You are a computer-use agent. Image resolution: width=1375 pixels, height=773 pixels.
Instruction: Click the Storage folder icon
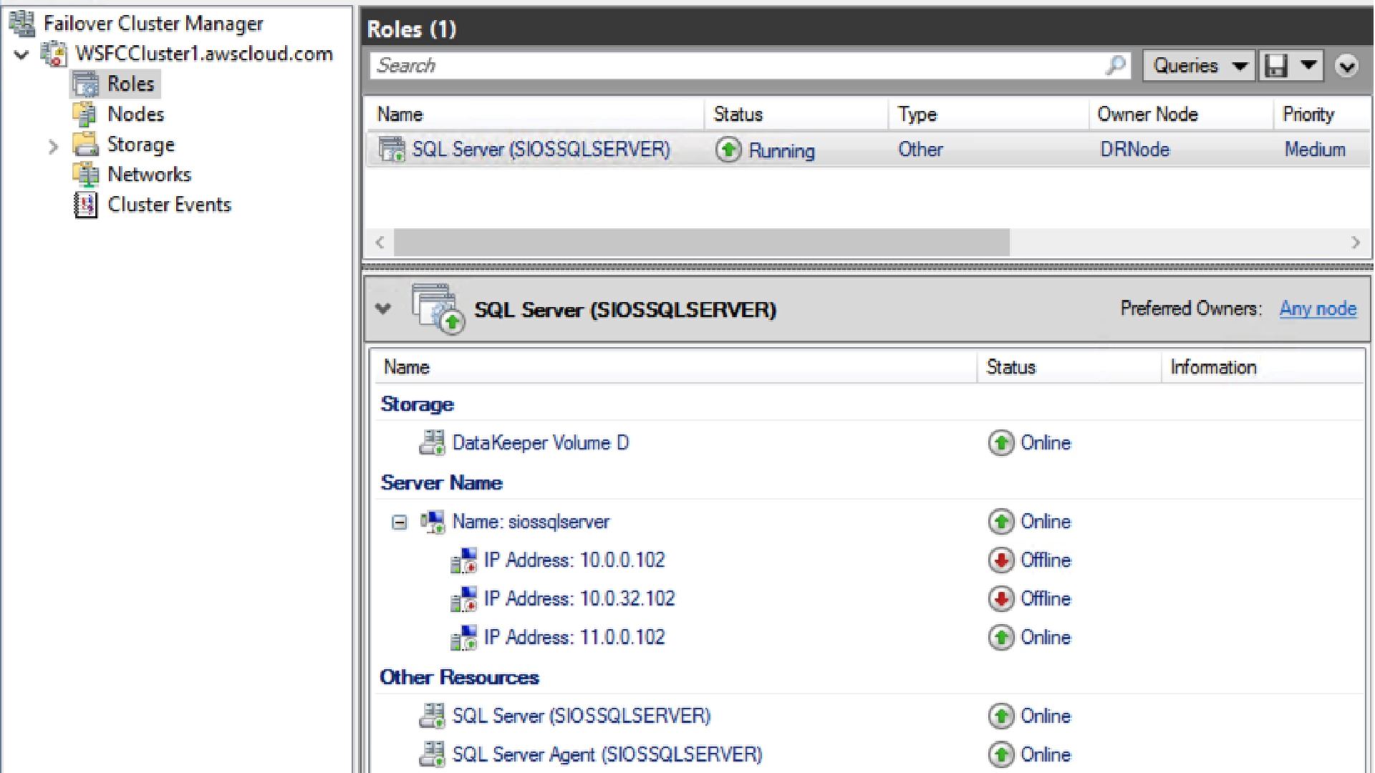85,145
